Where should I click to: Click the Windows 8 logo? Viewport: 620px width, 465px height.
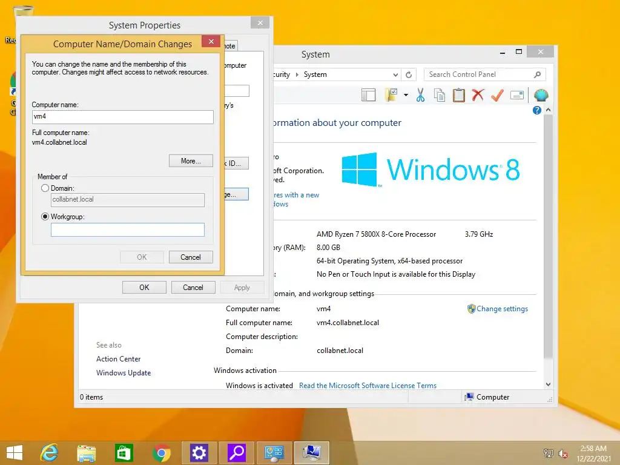(430, 170)
